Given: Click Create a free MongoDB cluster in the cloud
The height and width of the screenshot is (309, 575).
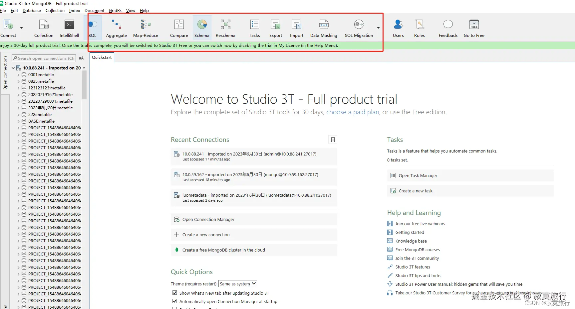Looking at the screenshot, I should pos(254,250).
